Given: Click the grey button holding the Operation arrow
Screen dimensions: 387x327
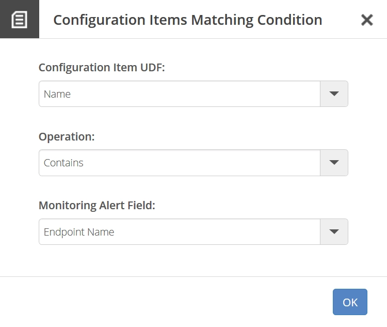Looking at the screenshot, I should pyautogui.click(x=334, y=163).
